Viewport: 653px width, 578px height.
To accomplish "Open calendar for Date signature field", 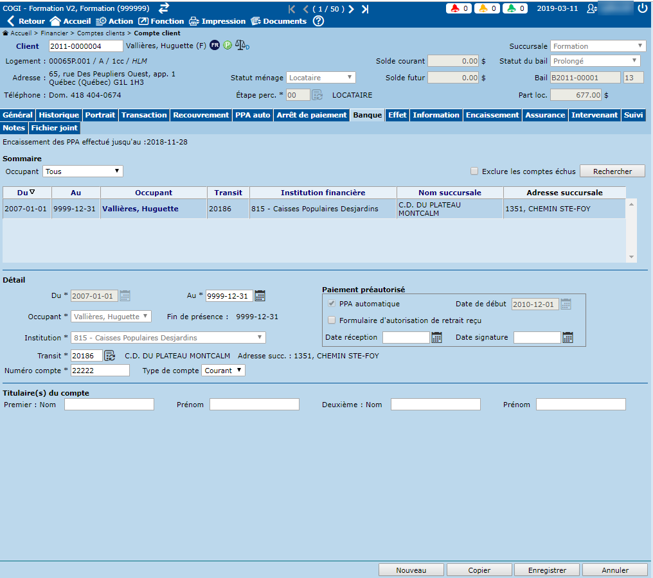I will coord(568,338).
